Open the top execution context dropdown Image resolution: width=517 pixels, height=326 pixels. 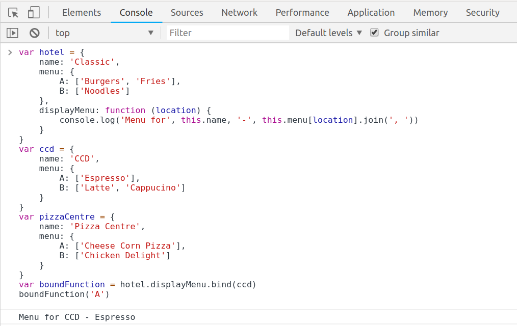(104, 33)
